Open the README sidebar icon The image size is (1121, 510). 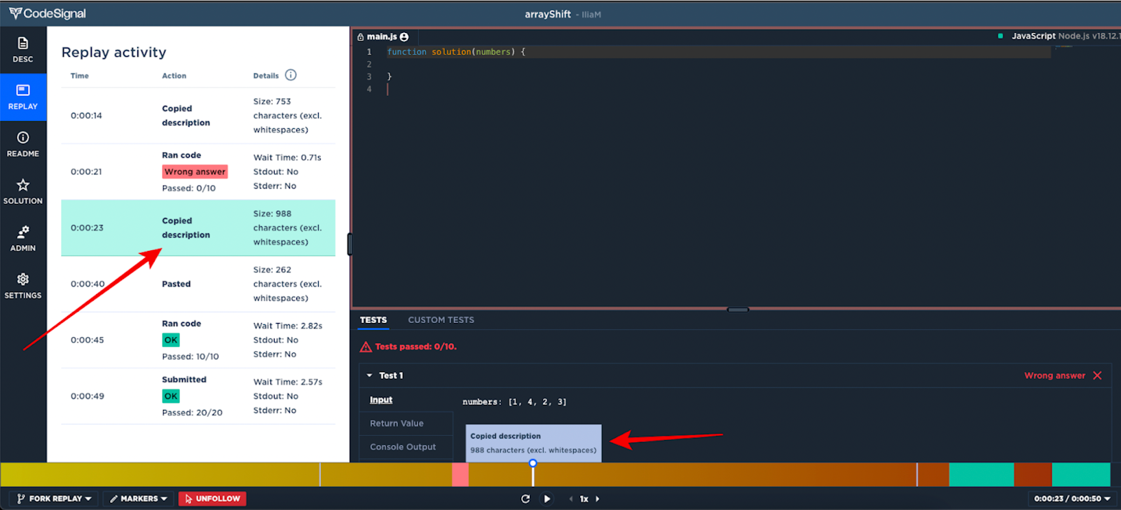coord(23,144)
